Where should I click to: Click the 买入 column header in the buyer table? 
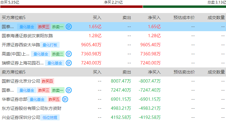[x=97, y=18]
